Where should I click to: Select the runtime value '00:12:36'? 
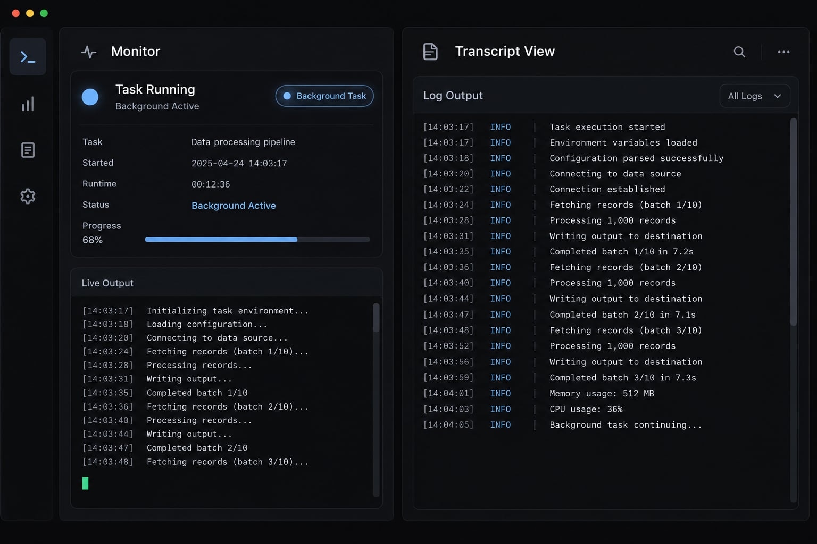pyautogui.click(x=211, y=184)
